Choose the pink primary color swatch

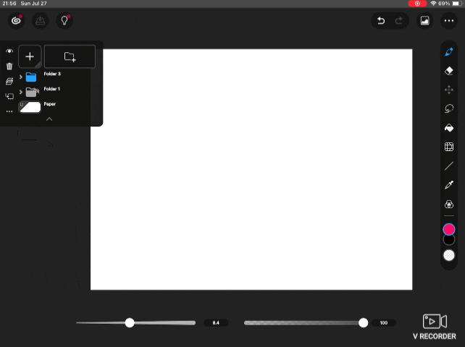click(x=449, y=229)
